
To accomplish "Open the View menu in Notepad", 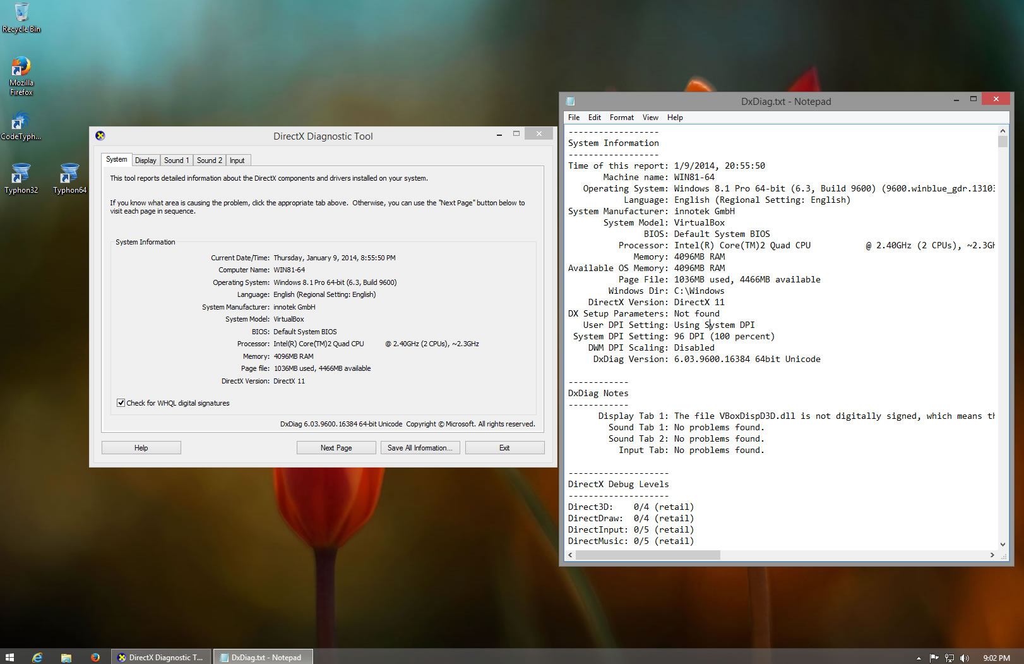I will [650, 118].
